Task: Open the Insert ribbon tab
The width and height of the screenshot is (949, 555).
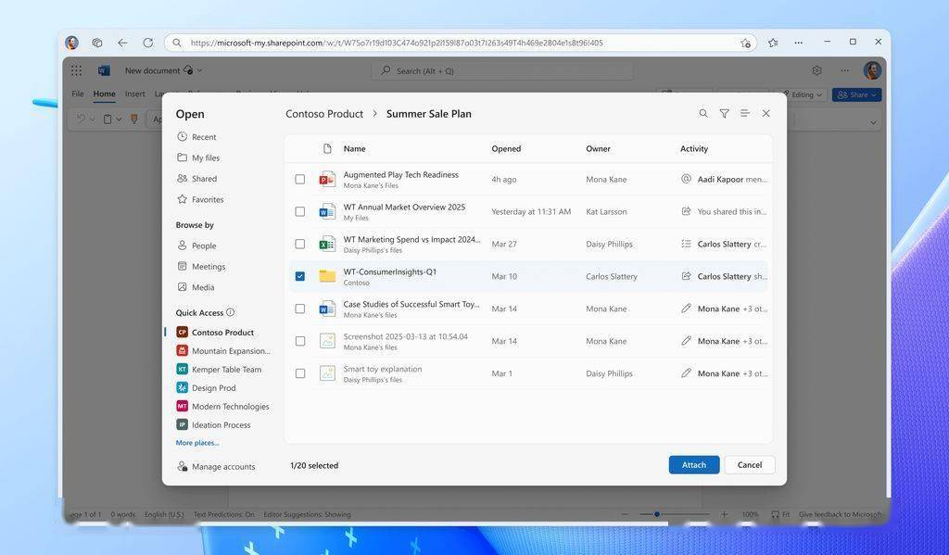Action: click(135, 94)
